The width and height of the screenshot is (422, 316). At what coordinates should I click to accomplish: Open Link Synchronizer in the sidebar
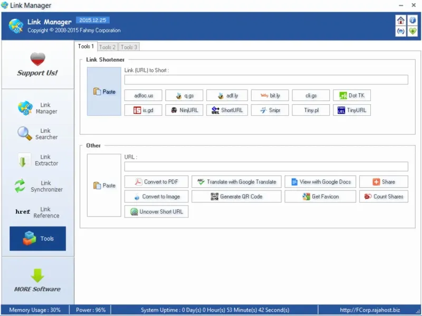click(37, 186)
